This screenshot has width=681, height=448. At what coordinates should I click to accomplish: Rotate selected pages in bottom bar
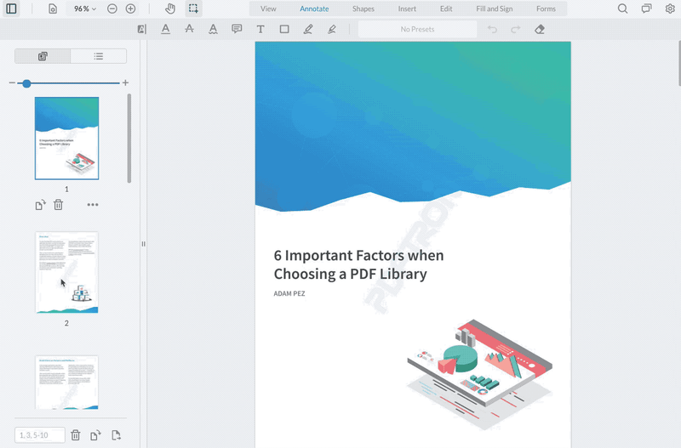point(95,435)
